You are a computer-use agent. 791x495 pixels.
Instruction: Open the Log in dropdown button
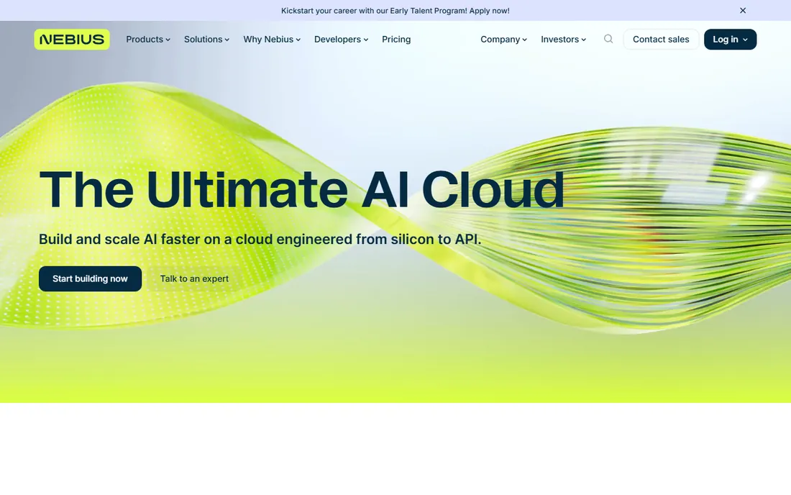click(730, 40)
